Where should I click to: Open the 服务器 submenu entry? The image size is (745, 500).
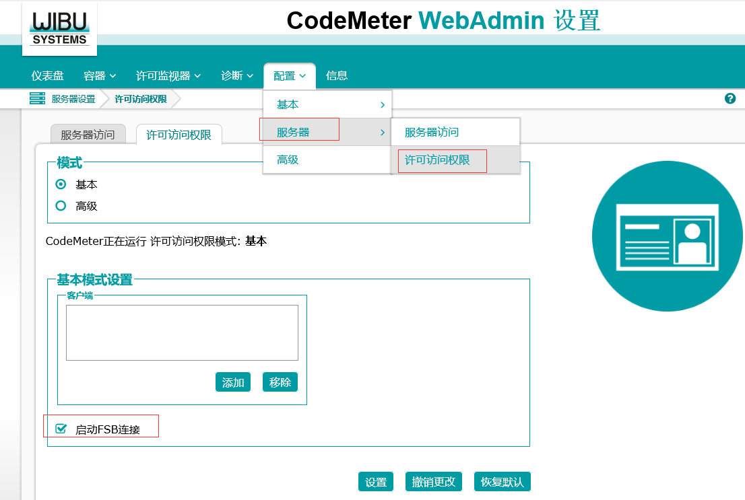tap(327, 132)
